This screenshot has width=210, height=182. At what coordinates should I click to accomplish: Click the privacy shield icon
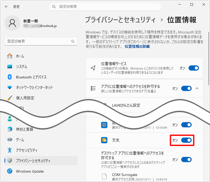(10, 161)
